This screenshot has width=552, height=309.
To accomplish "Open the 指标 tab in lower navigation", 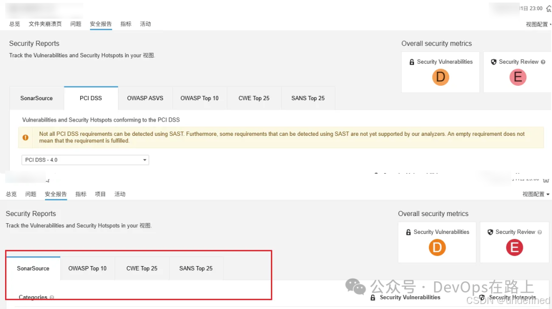I will [81, 194].
